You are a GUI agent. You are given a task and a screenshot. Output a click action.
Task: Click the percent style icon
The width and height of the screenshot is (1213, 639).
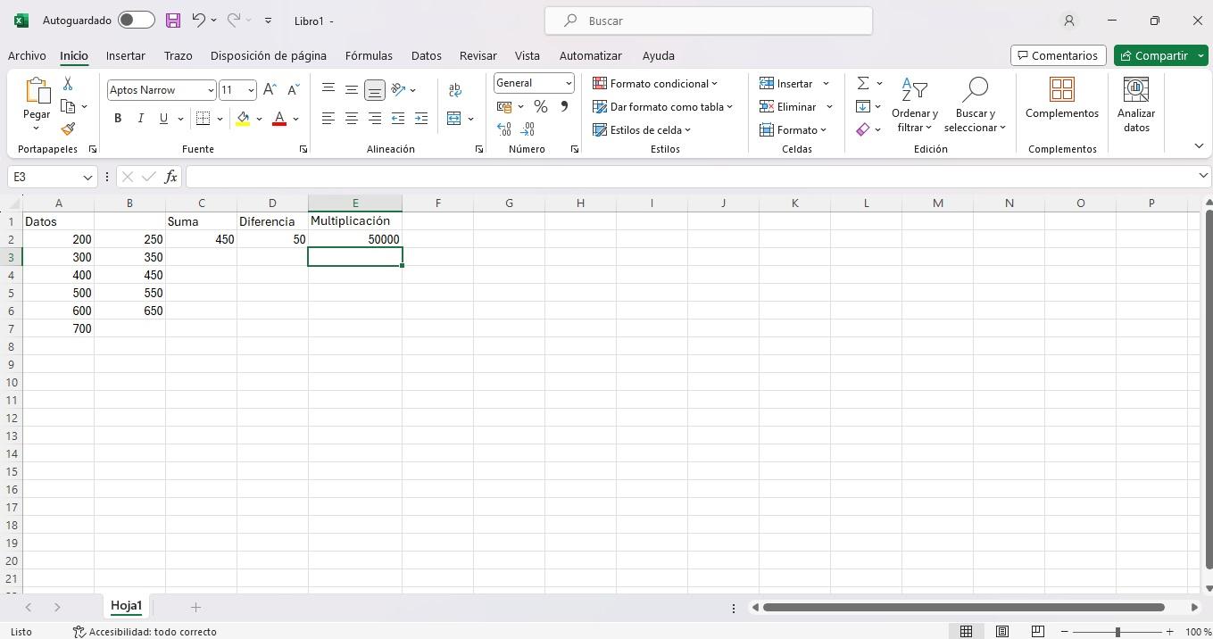[540, 106]
